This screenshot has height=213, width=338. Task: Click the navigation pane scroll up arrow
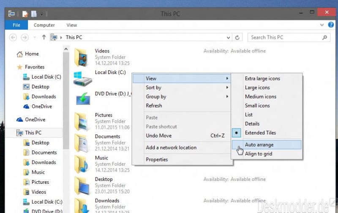click(66, 49)
